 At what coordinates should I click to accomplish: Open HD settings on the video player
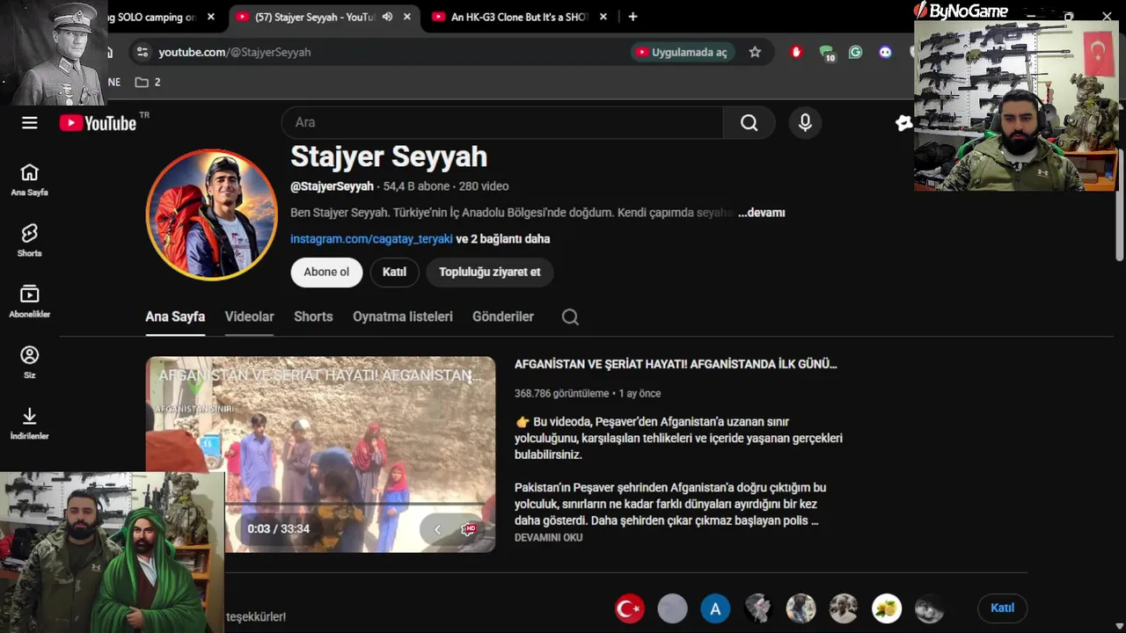[469, 529]
